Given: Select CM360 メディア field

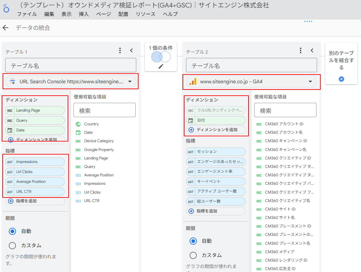Looking at the screenshot, I should [275, 252].
